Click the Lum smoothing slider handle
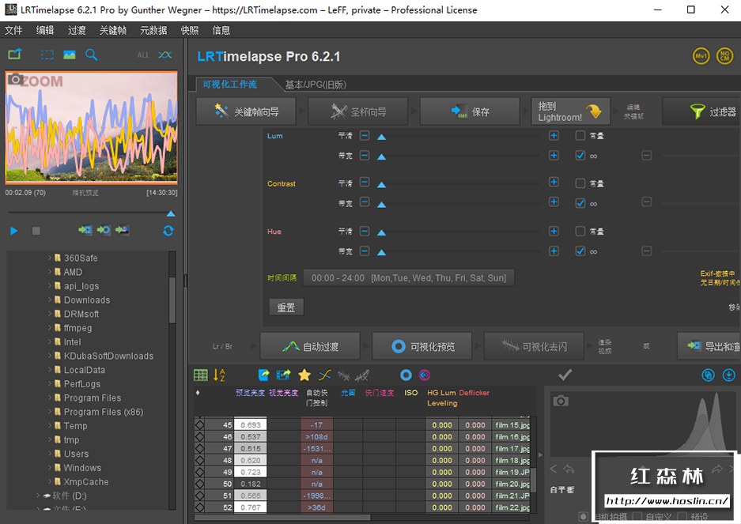 381,137
